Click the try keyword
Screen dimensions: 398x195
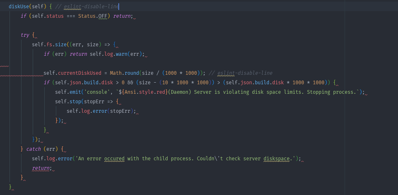click(x=25, y=35)
